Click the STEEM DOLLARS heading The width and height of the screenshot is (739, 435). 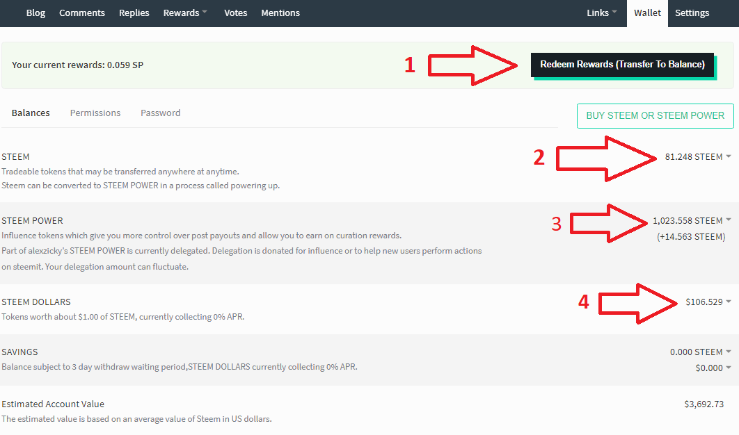click(x=35, y=302)
